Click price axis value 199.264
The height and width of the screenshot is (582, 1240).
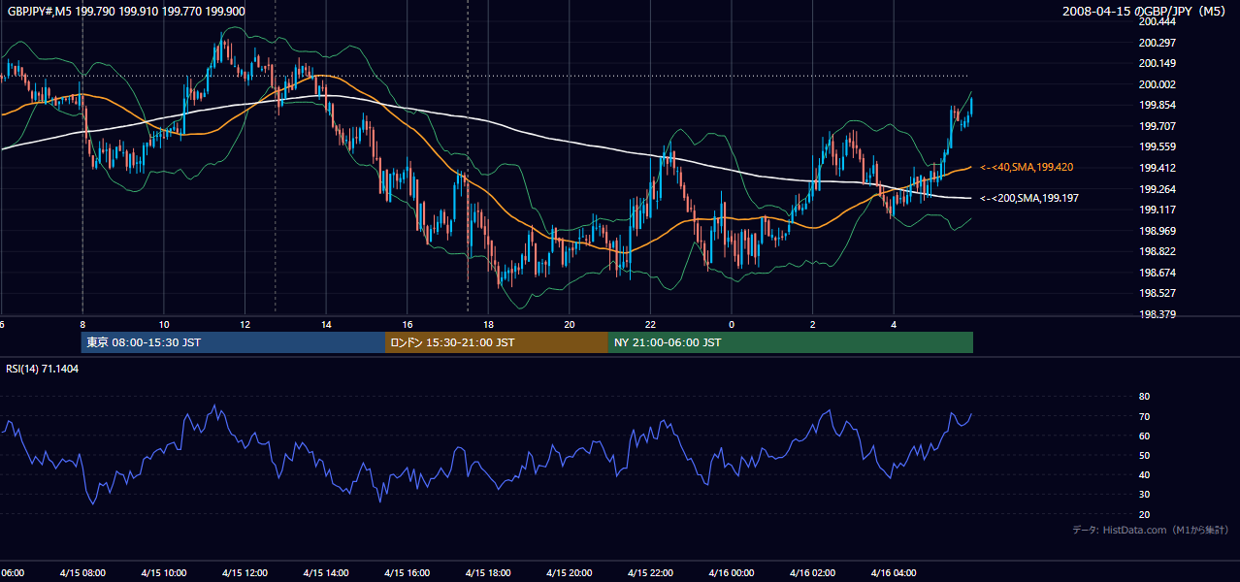coord(1158,189)
